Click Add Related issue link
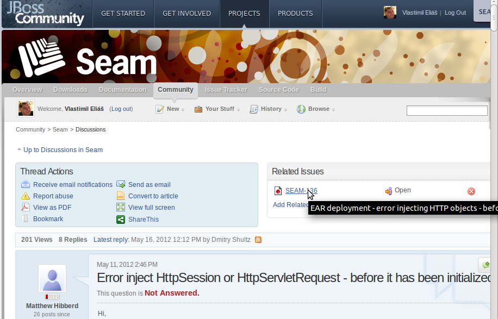This screenshot has width=498, height=319. point(290,205)
